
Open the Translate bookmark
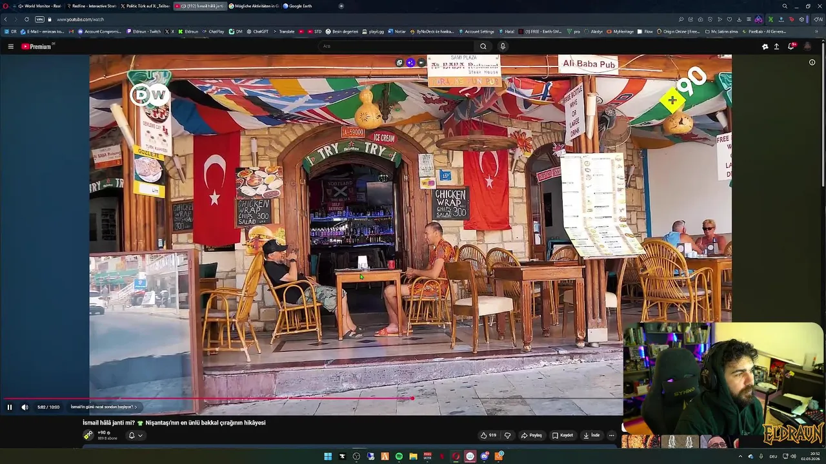[x=284, y=32]
